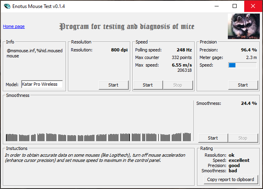Click the 'Polling speed:' label
Viewport: 263px width, 189px height.
click(148, 50)
